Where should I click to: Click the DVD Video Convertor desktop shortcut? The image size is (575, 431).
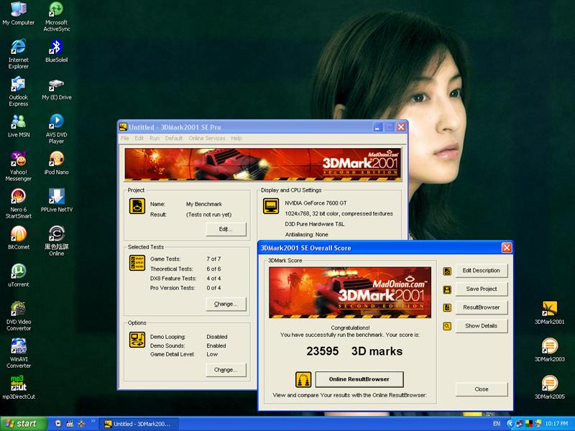[19, 316]
